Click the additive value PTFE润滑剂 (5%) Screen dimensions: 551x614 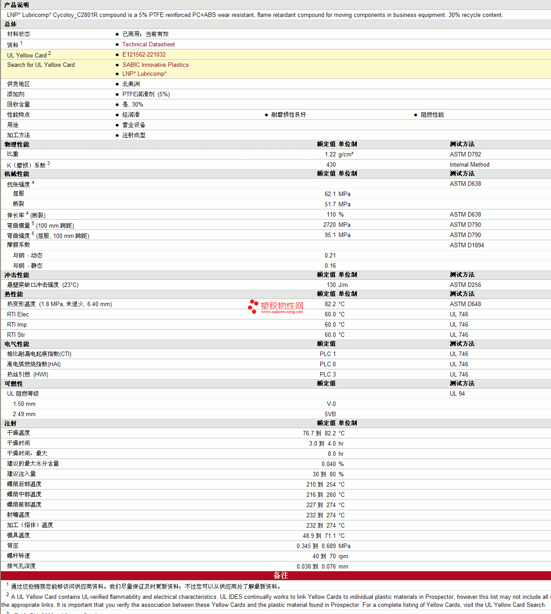[x=146, y=94]
